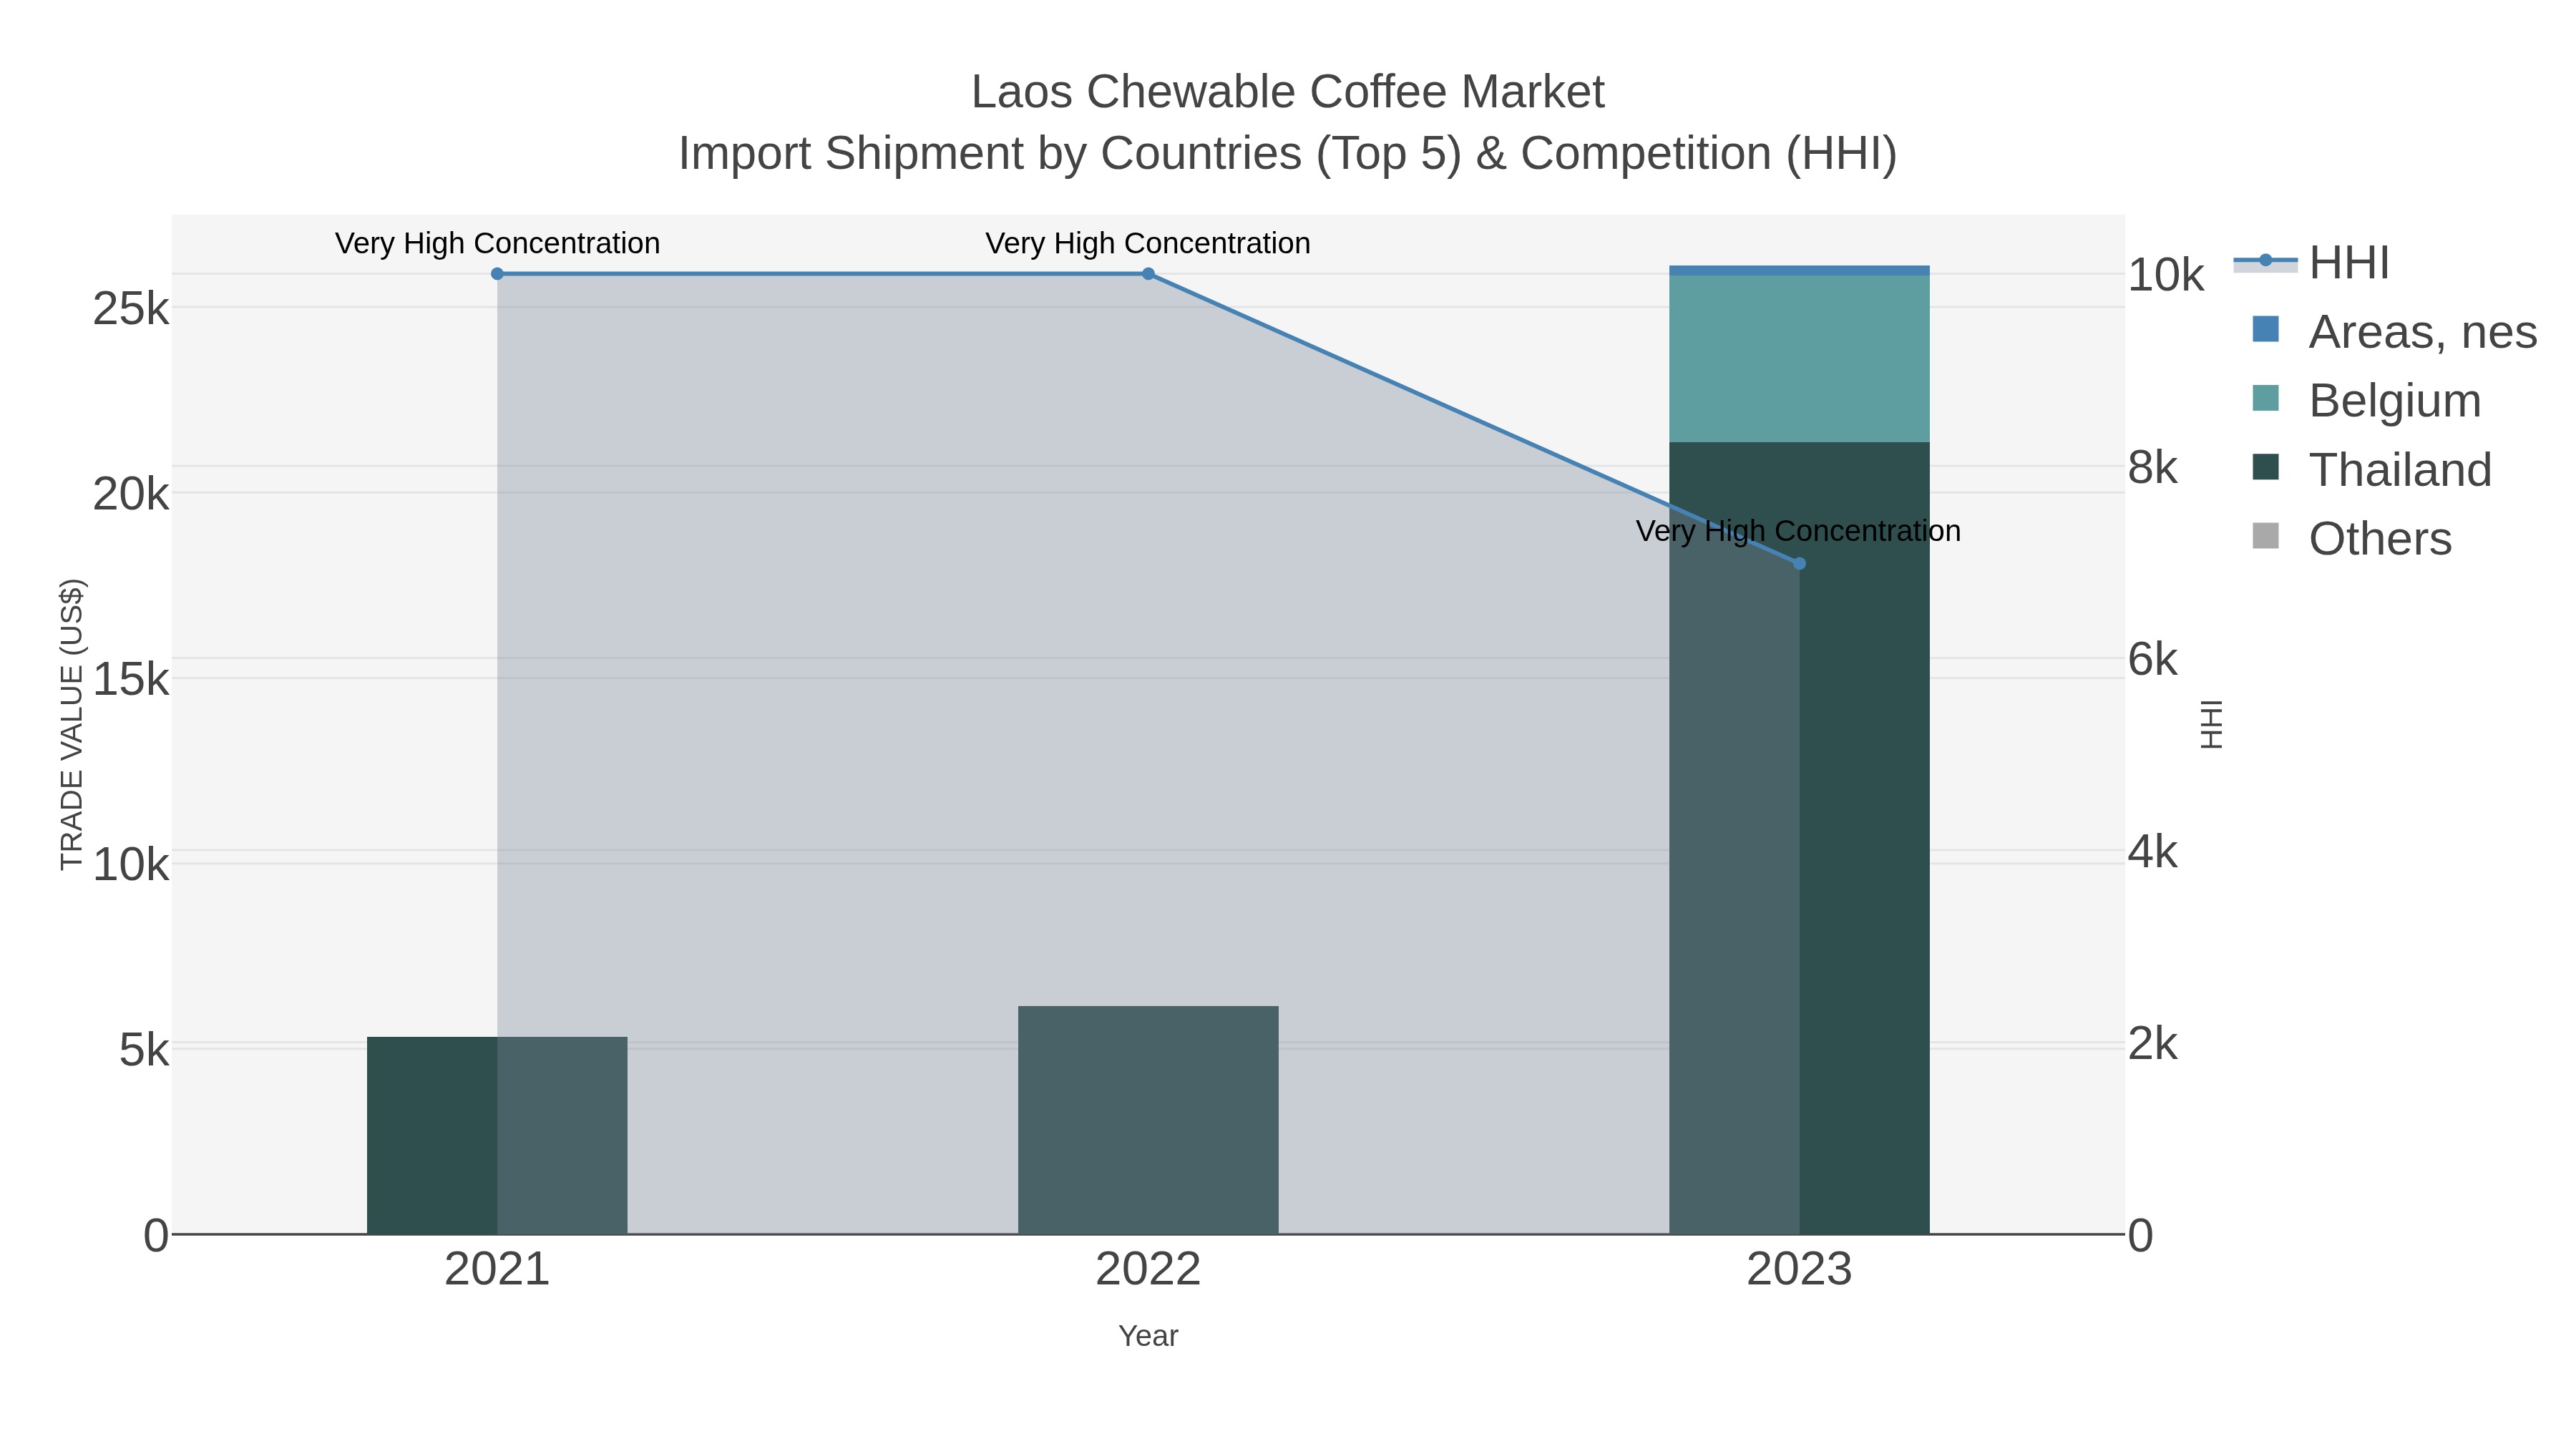2576x1449 pixels.
Task: Click the 2021 Thailand bar
Action: [x=497, y=1136]
